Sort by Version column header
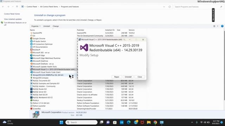This screenshot has height=126, width=225. [x=131, y=30]
